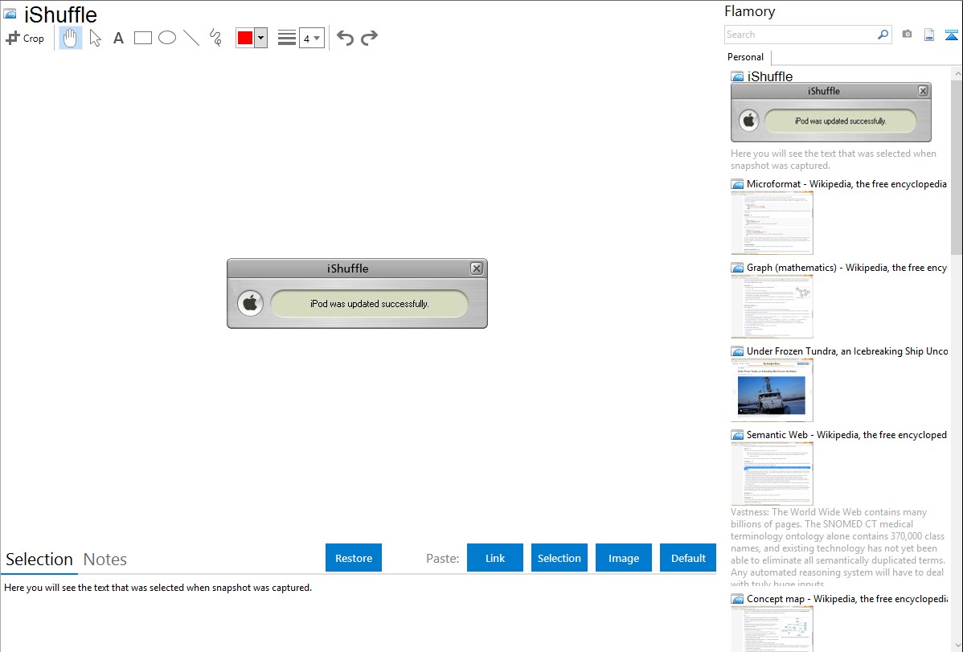The height and width of the screenshot is (652, 963).
Task: Click the icon beside Microformat title
Action: (738, 184)
